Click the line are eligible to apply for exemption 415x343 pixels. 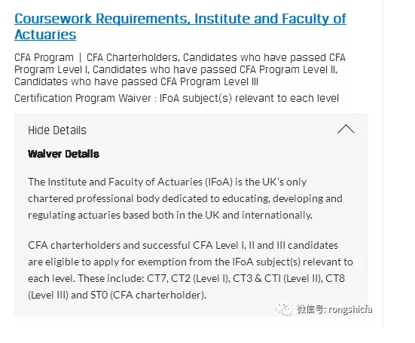coord(191,262)
